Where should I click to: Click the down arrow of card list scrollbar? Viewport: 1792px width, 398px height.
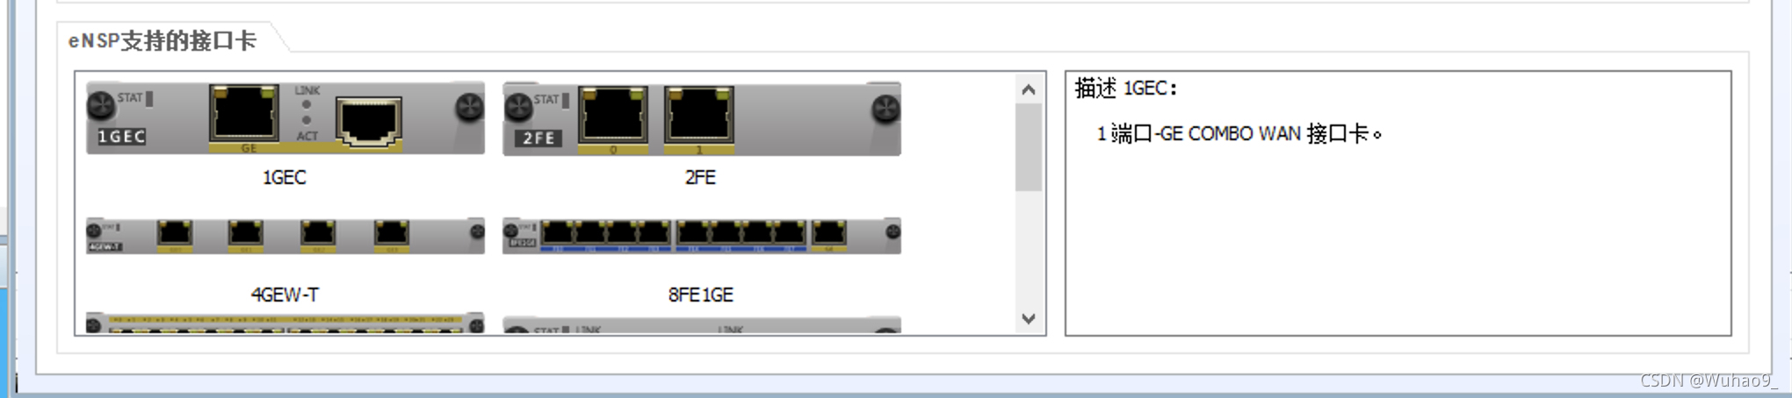[x=1029, y=319]
